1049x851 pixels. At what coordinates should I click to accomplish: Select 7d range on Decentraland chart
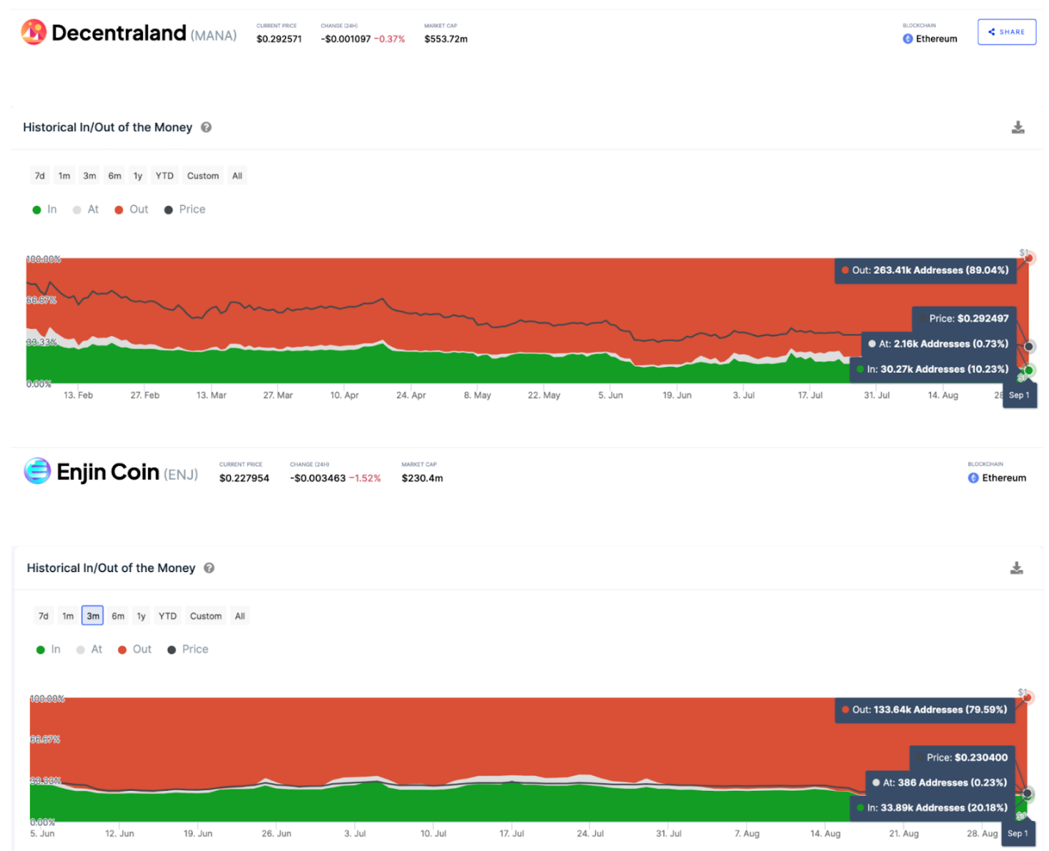click(x=40, y=176)
